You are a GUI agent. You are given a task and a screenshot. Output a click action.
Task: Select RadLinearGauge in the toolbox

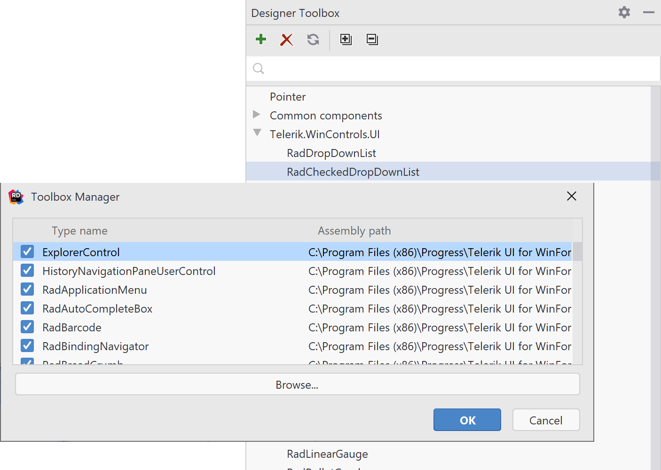[x=327, y=454]
